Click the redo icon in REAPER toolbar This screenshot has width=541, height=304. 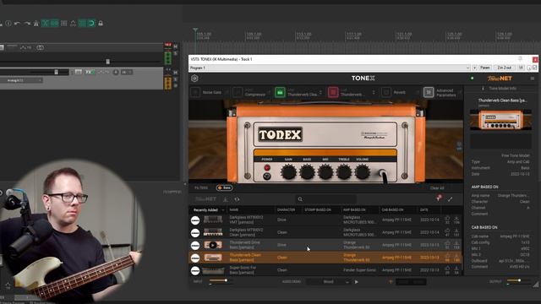pos(27,24)
